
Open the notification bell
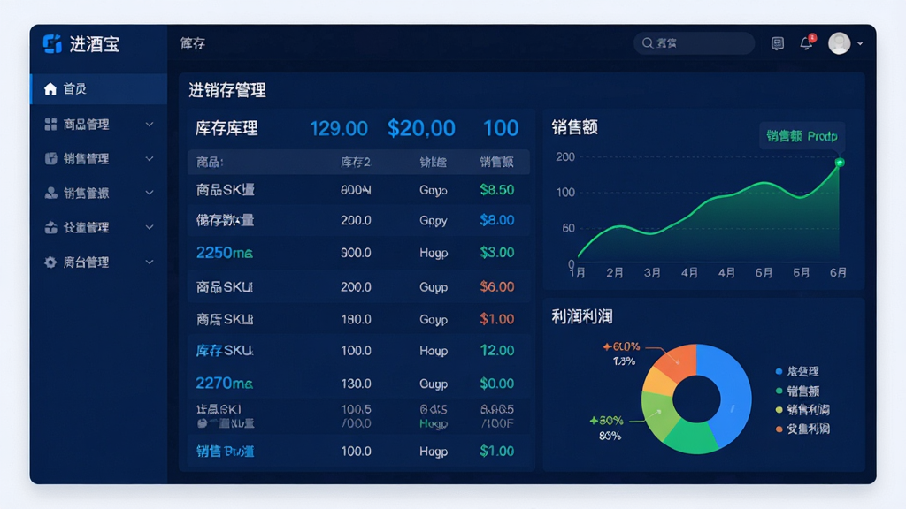(806, 43)
